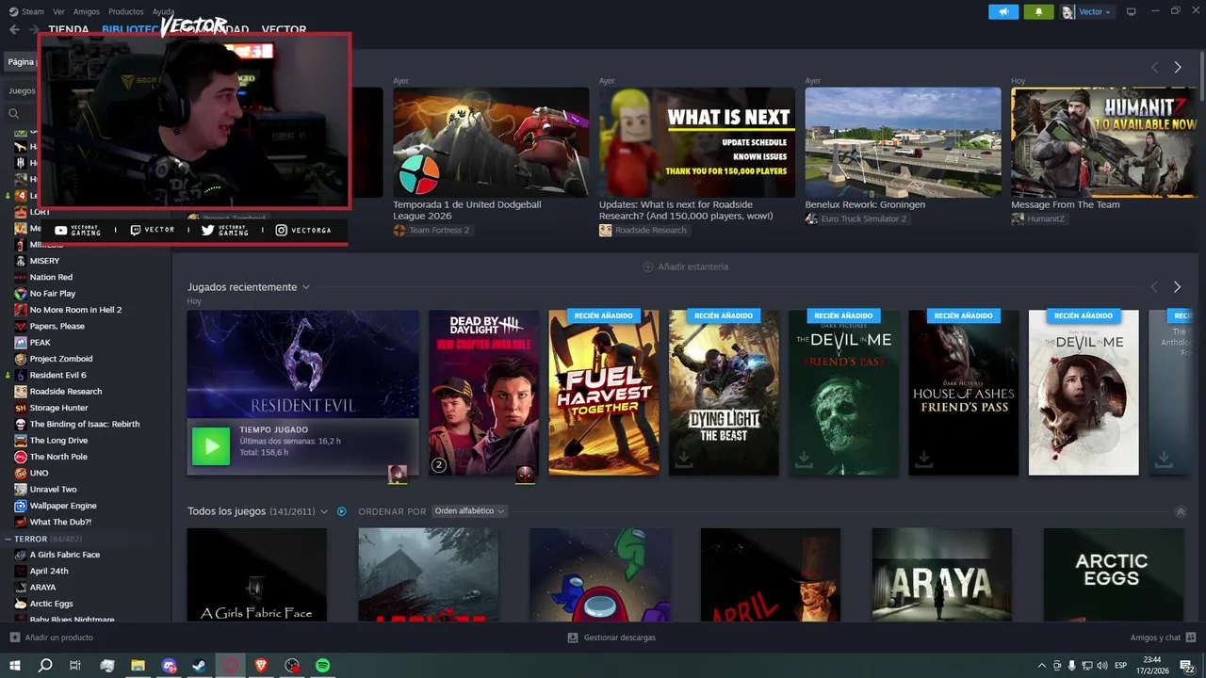
Task: Show next news items with right arrow
Action: point(1177,67)
